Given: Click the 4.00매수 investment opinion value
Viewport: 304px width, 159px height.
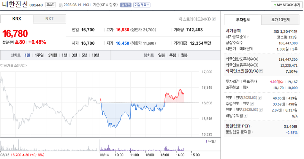Looking at the screenshot, I should 277,82.
